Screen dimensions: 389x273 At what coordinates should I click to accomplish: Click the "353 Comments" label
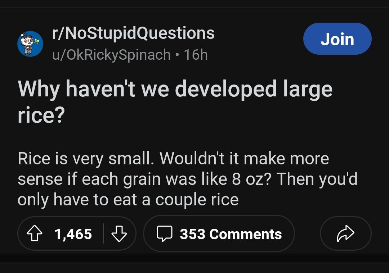point(231,234)
